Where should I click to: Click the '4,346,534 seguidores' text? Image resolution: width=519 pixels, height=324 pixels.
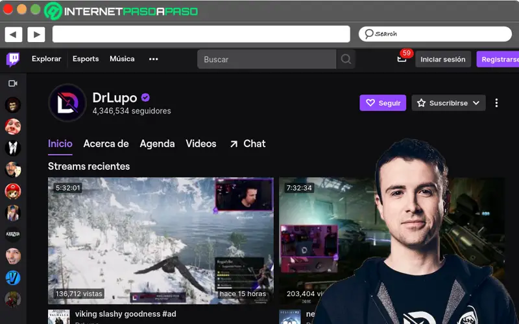coord(132,111)
